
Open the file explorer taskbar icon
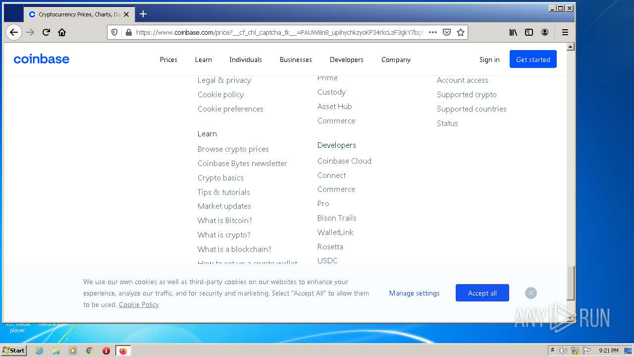point(56,351)
